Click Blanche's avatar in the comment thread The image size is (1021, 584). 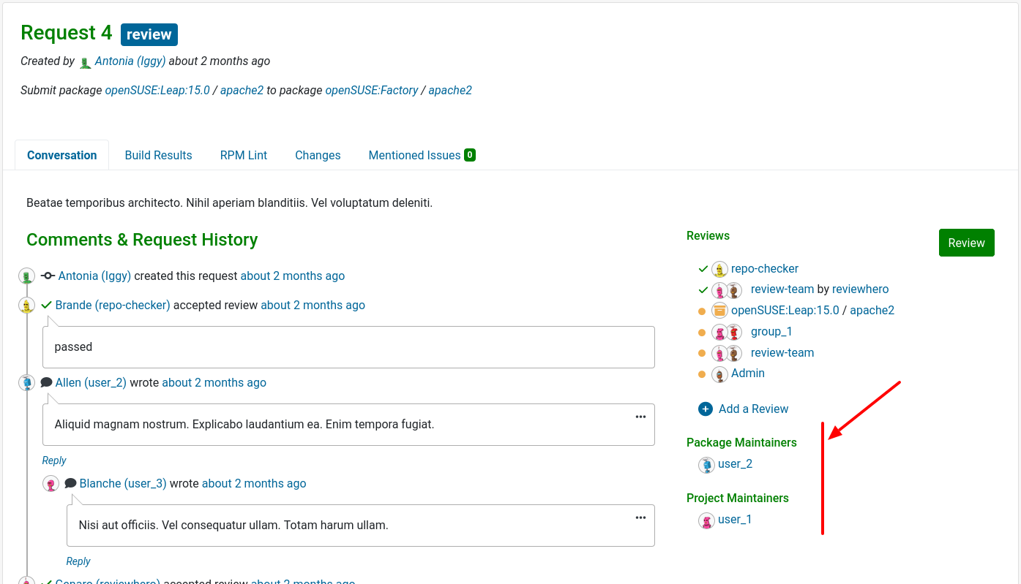[51, 483]
